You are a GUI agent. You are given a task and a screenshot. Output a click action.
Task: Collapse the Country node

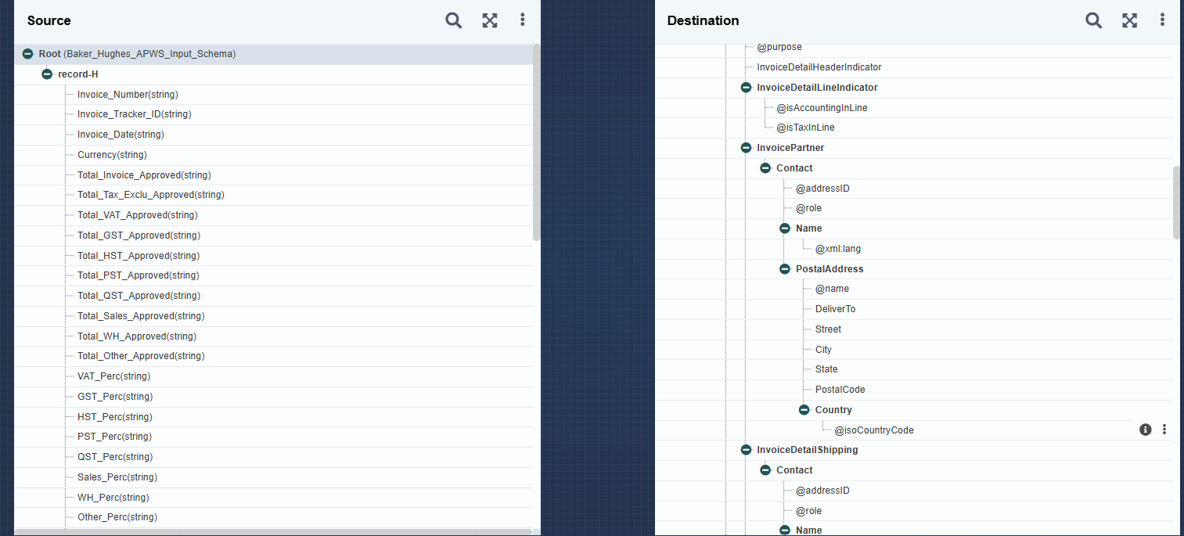[x=804, y=410]
